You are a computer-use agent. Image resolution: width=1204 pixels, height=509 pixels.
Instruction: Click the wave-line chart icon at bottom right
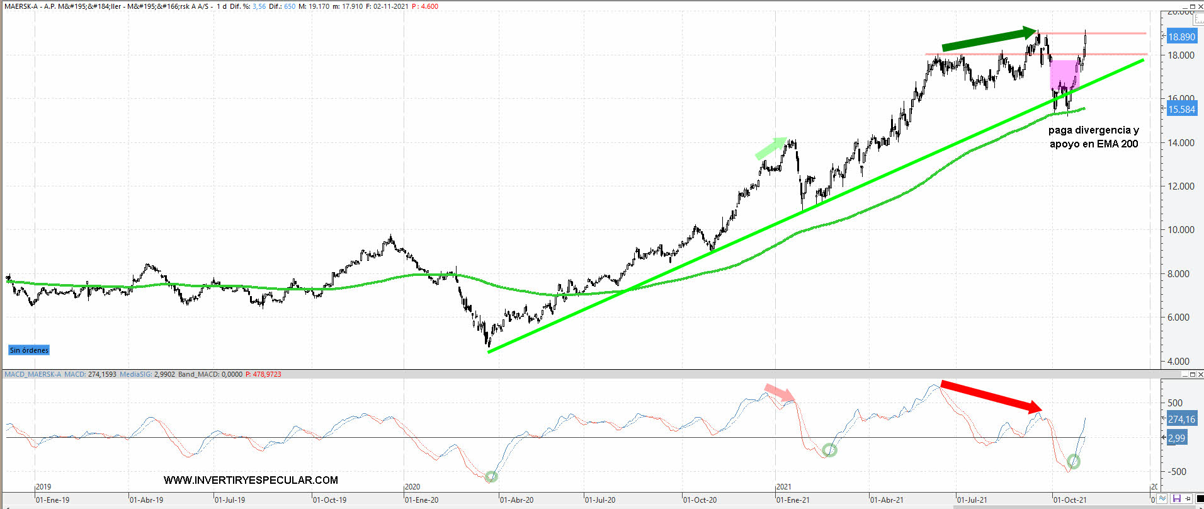click(1162, 499)
